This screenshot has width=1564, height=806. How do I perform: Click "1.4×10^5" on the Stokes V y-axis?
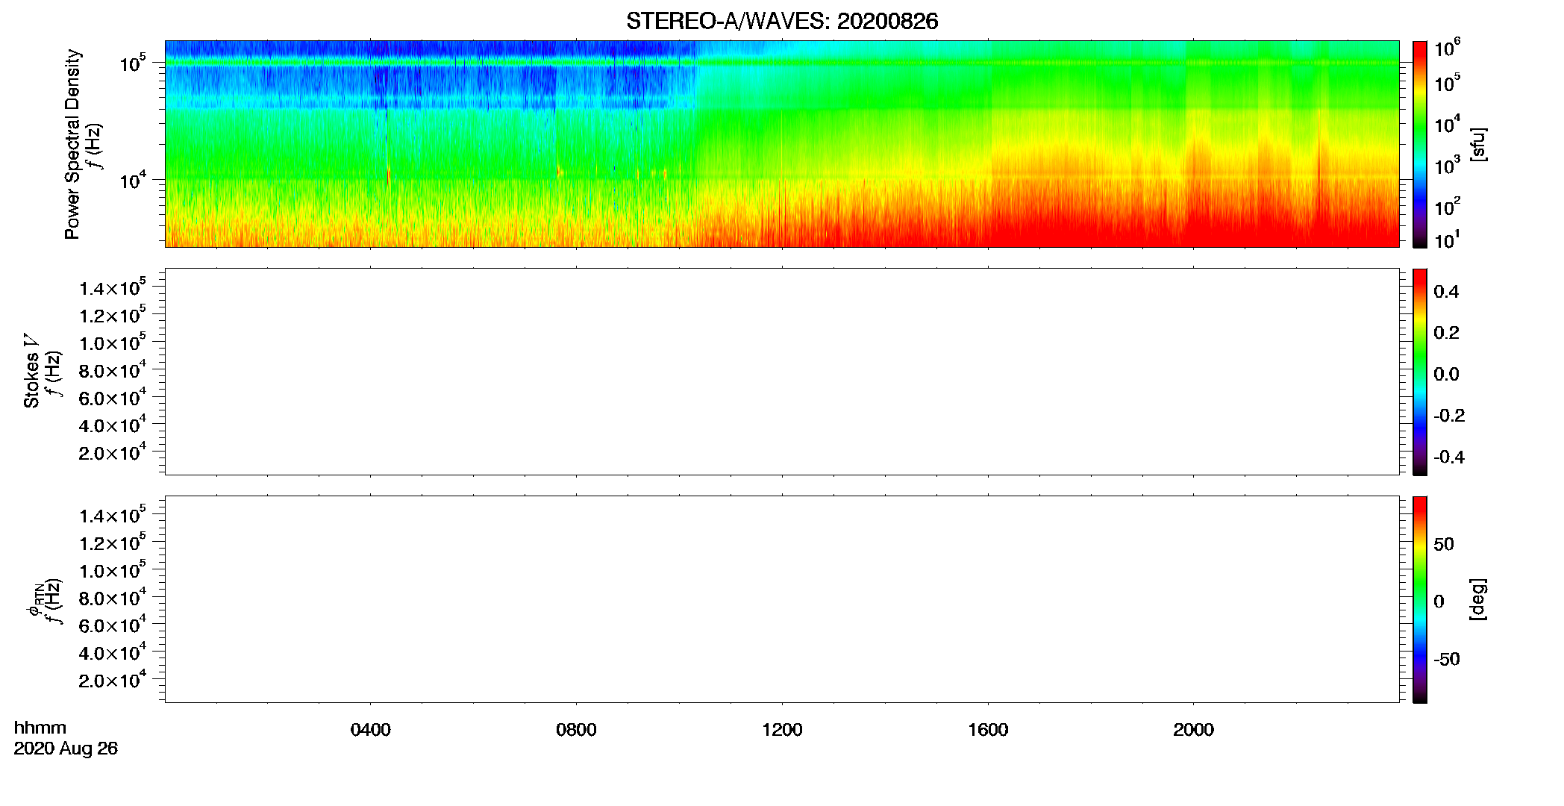[113, 288]
